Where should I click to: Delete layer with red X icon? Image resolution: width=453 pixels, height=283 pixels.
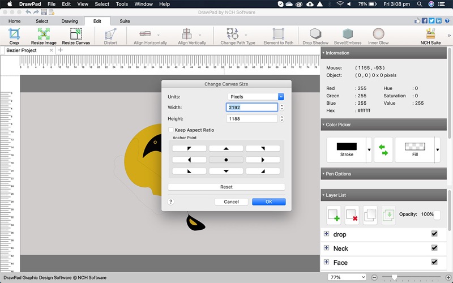[x=352, y=215]
